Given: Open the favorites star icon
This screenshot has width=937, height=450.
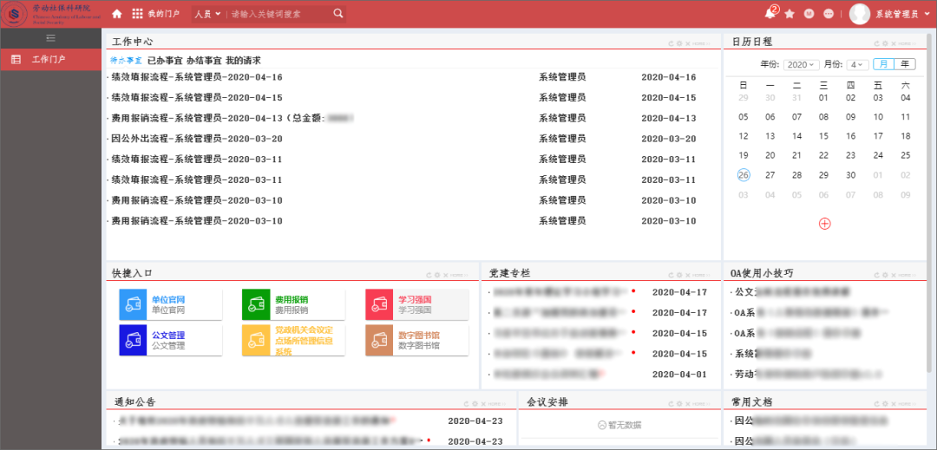Looking at the screenshot, I should [790, 14].
